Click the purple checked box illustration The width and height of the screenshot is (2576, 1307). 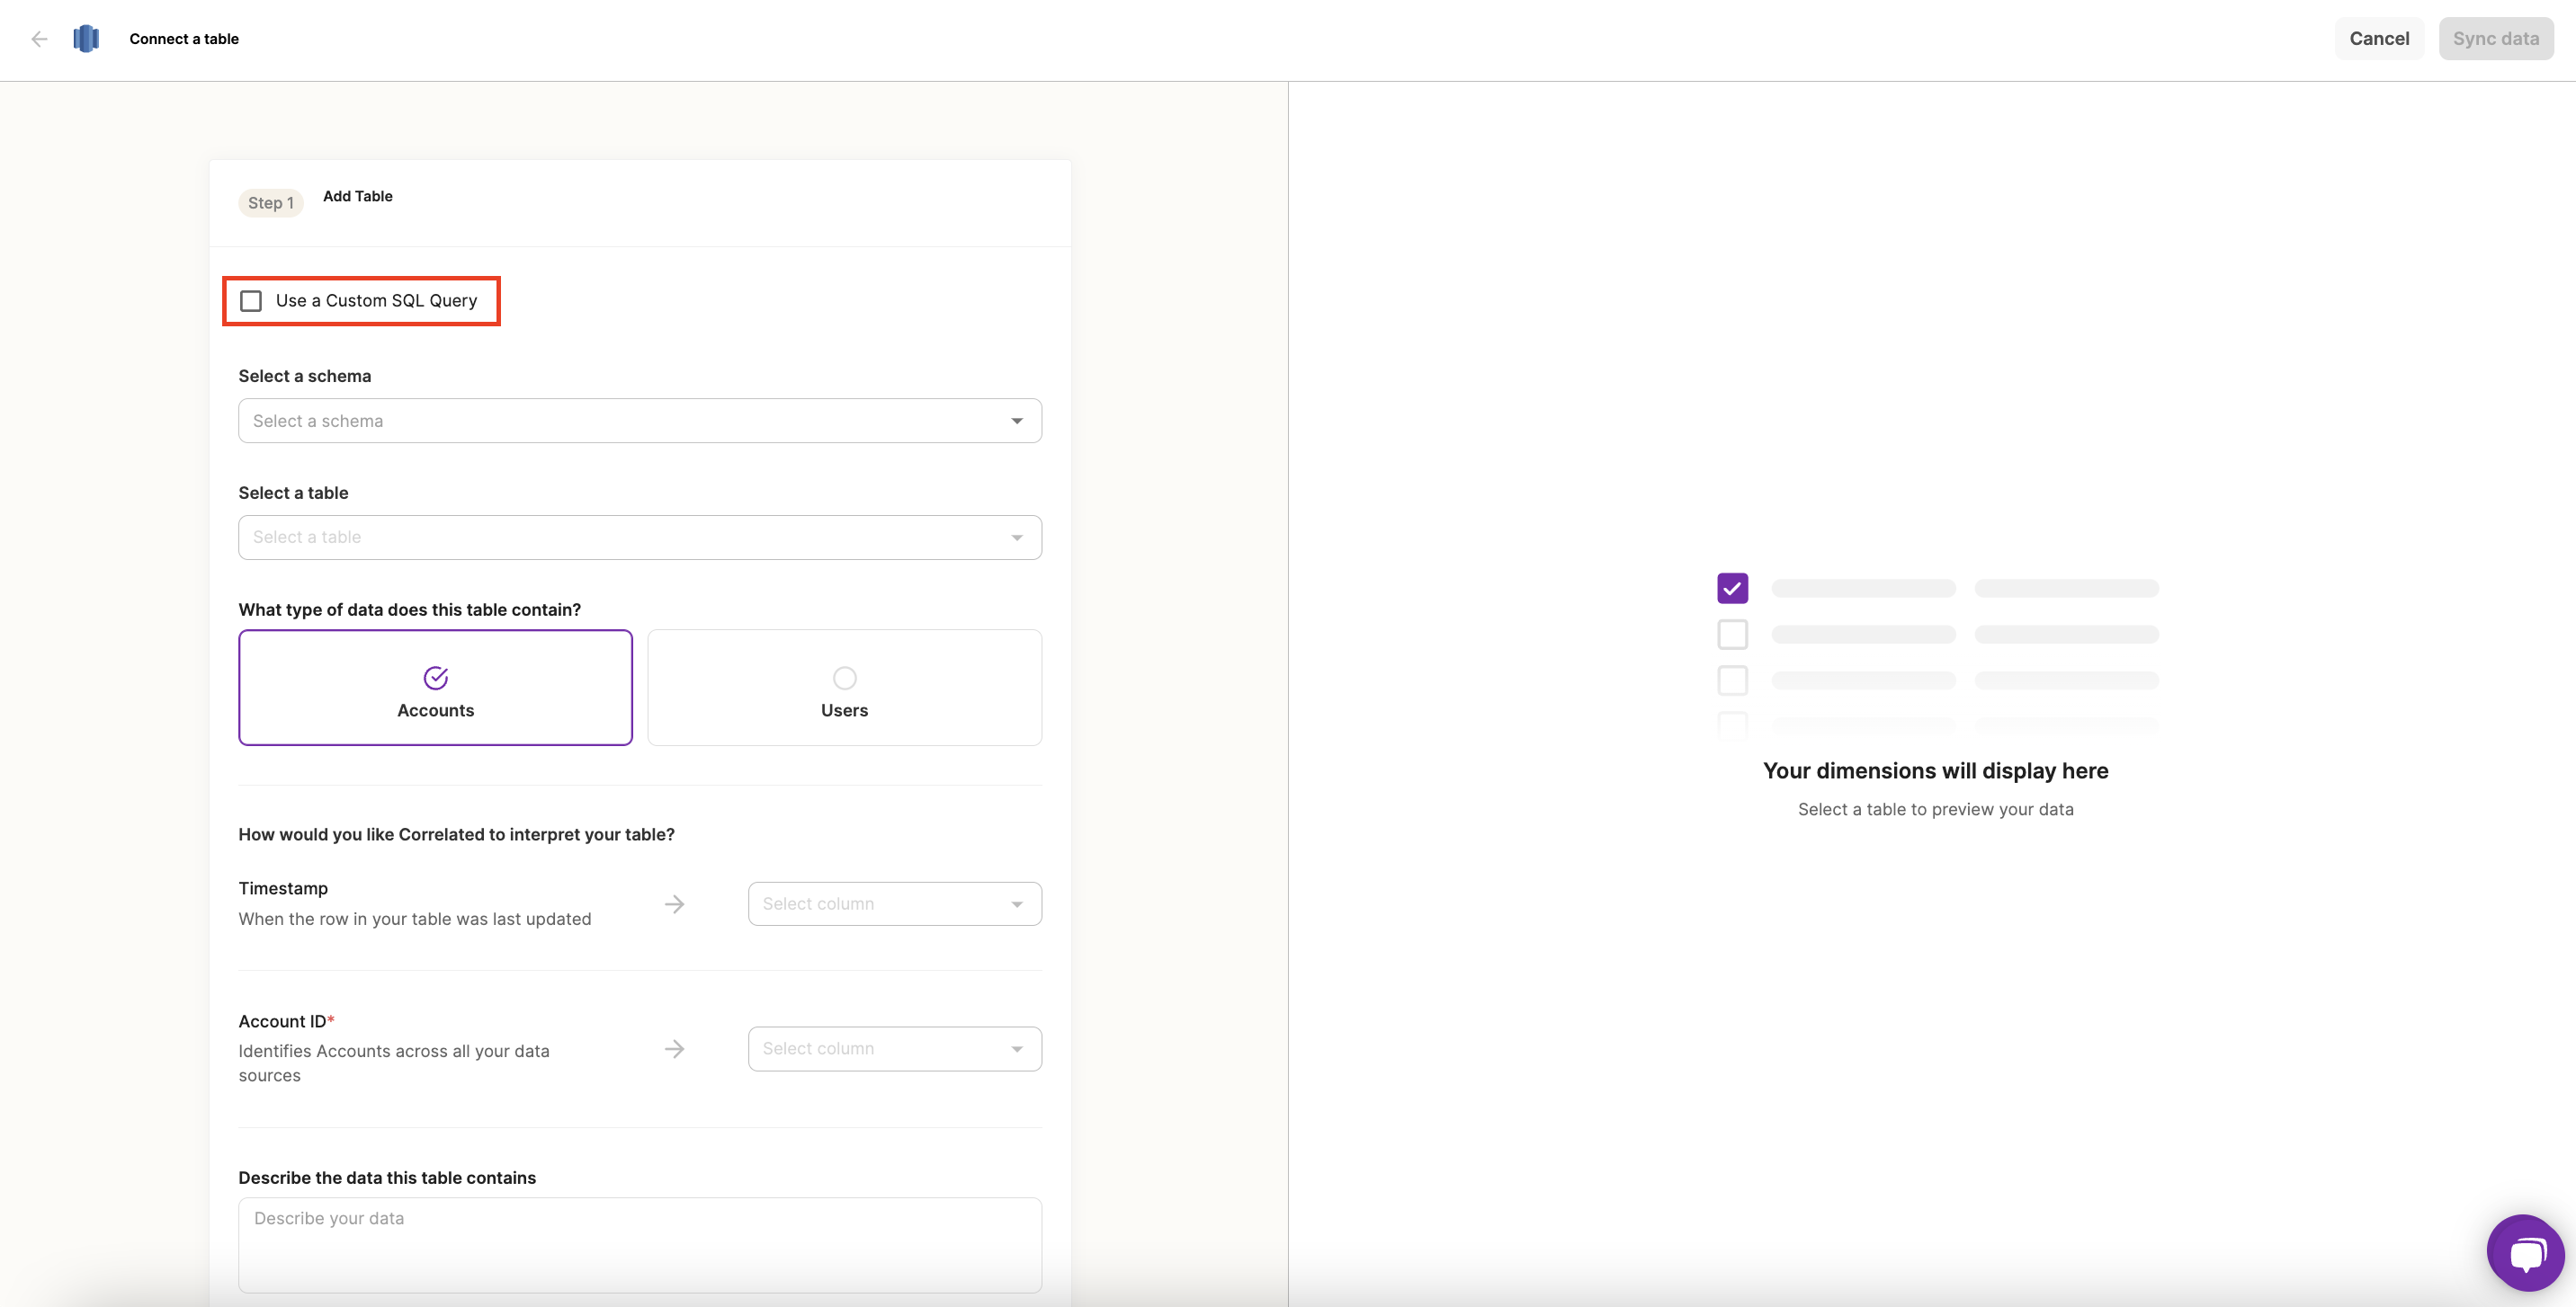(x=1732, y=589)
